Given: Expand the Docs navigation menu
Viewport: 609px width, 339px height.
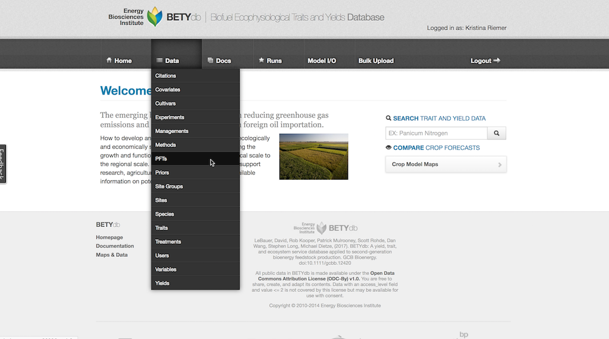Looking at the screenshot, I should click(x=219, y=61).
